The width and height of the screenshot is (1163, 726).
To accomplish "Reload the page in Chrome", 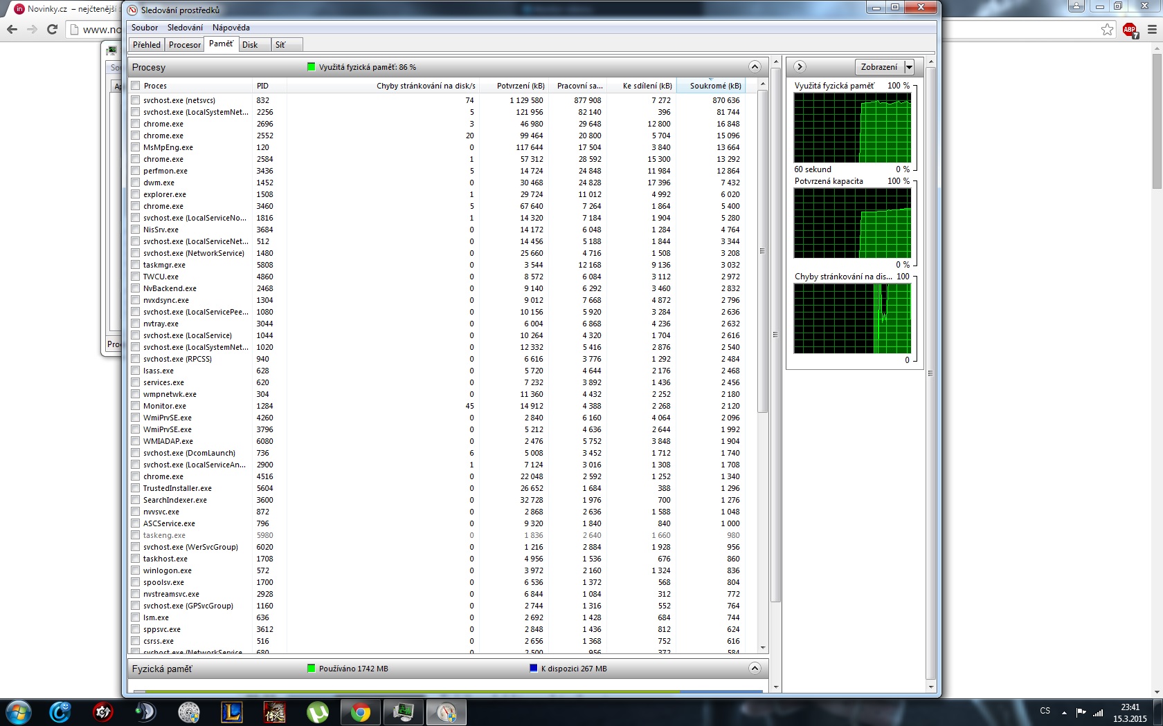I will tap(52, 29).
